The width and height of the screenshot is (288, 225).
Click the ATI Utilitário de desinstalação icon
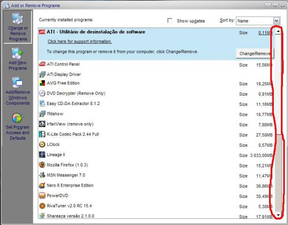(x=42, y=32)
